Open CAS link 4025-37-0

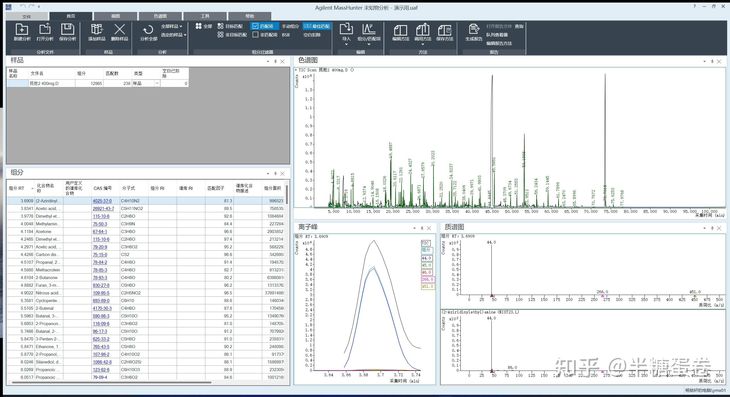coord(102,201)
